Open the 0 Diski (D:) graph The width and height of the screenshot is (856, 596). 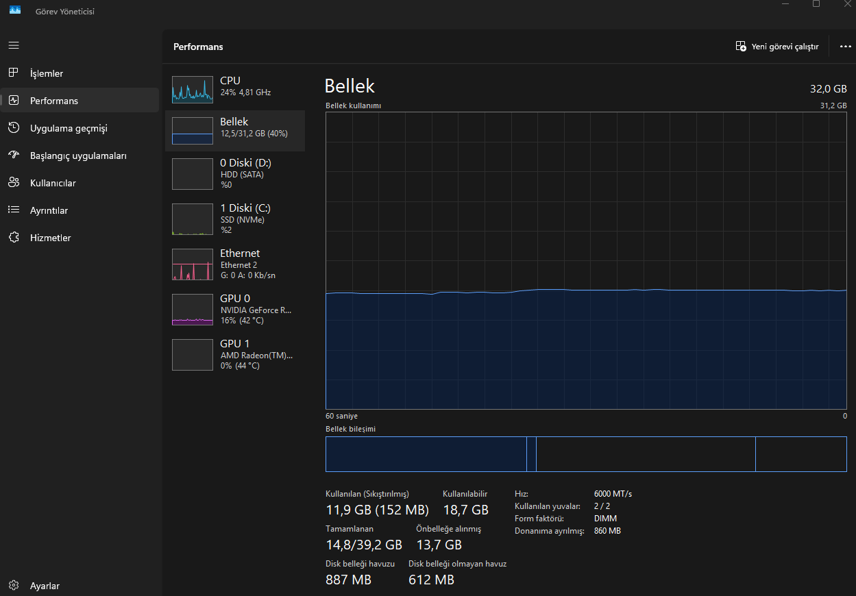(x=235, y=173)
